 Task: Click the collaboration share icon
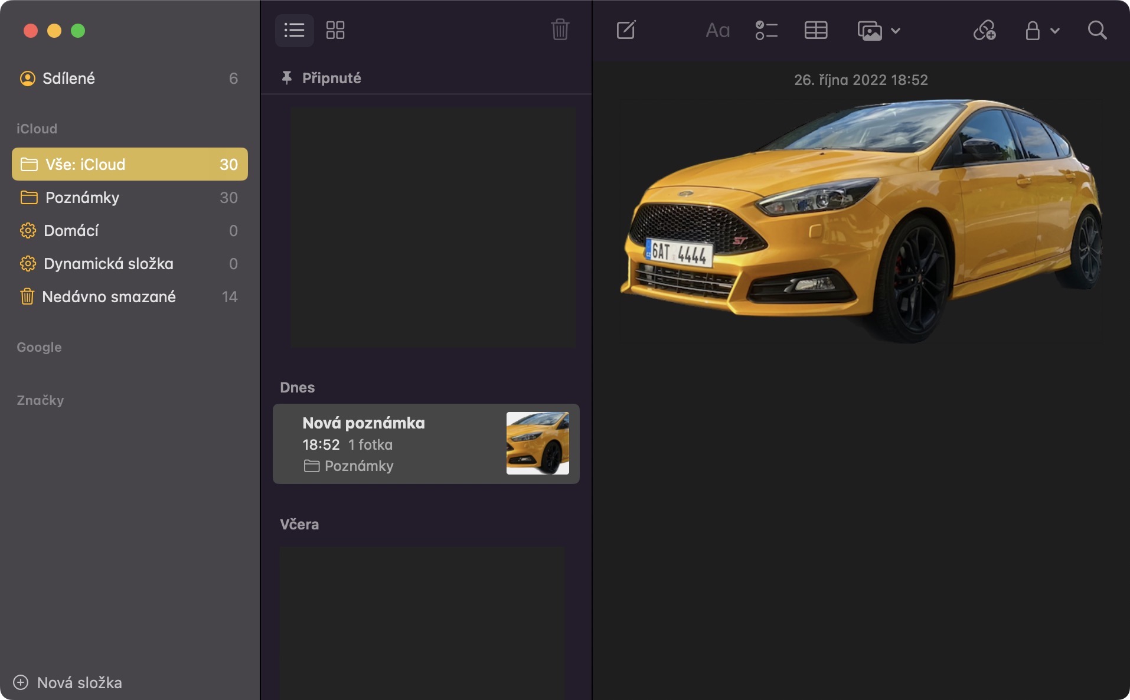coord(984,30)
